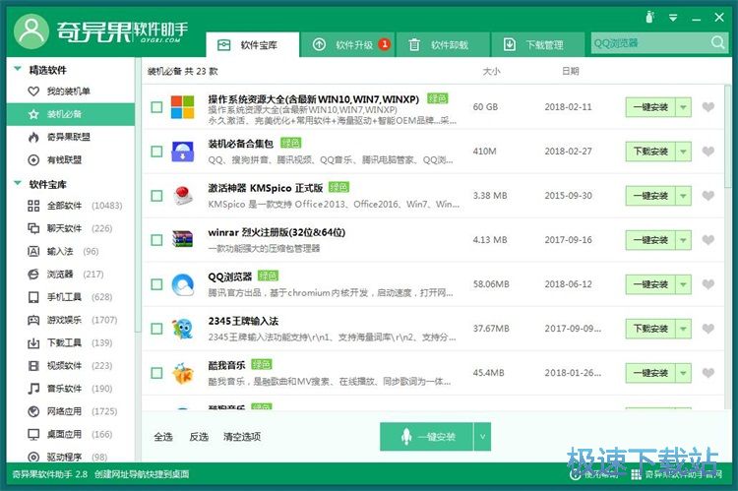The image size is (738, 491).
Task: Click the 酷我音乐 app icon
Action: [183, 373]
